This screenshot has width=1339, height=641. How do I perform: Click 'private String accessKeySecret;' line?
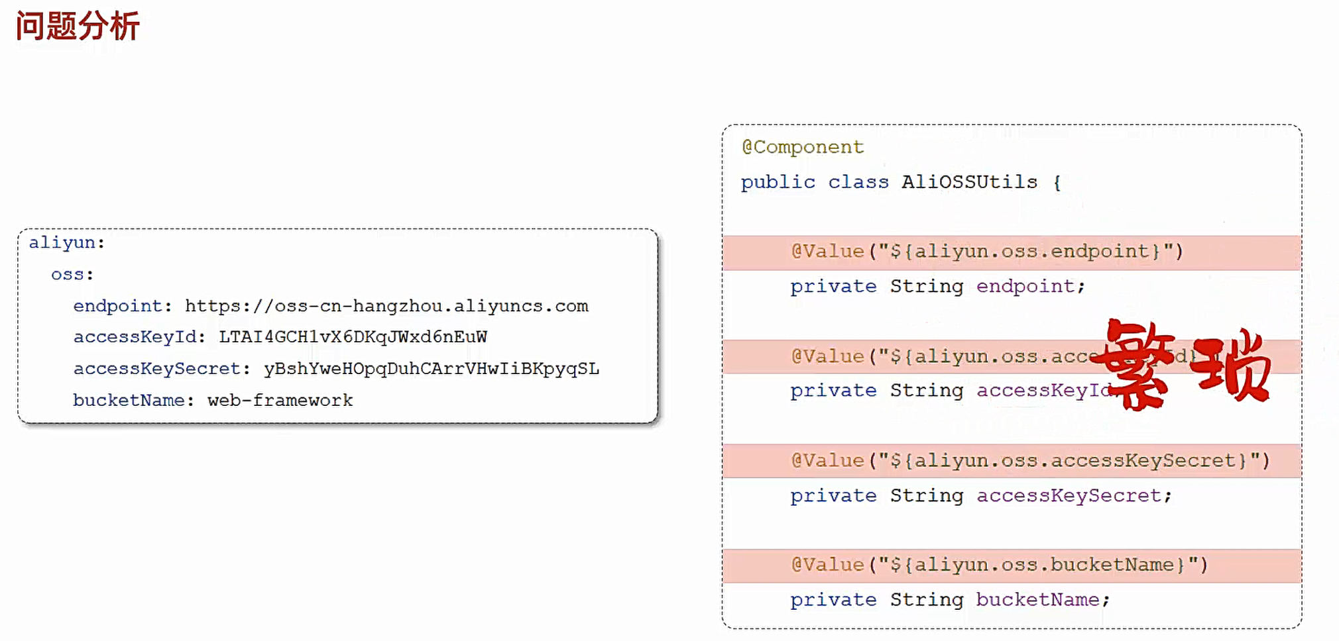point(981,496)
